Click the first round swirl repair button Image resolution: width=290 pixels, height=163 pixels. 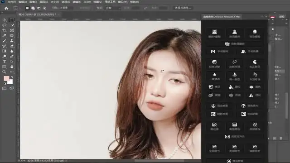213,105
